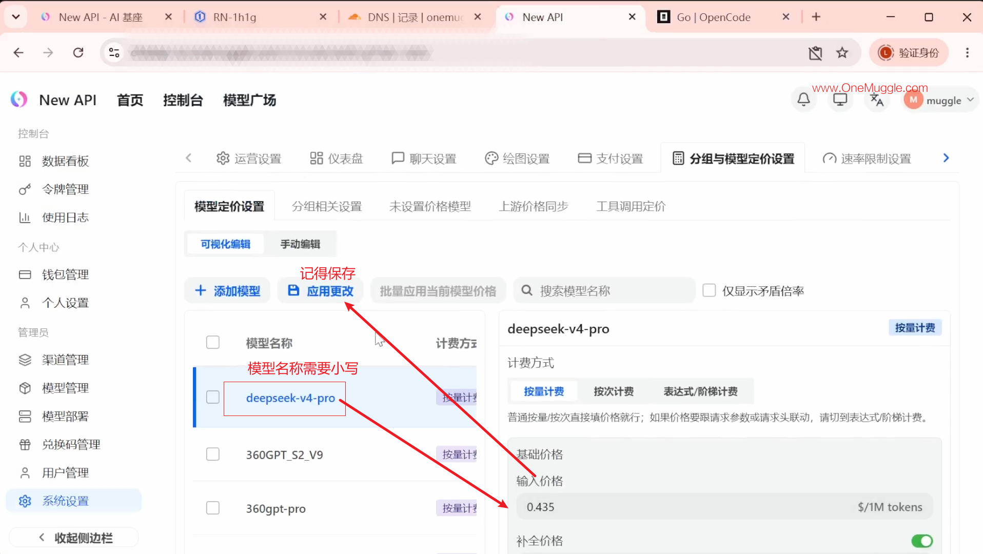Switch to 速率限制设置 tab
983x554 pixels.
[x=867, y=159]
